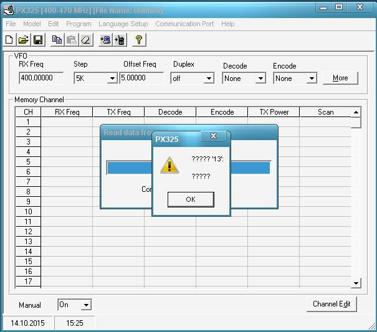Click the TX Freq column header
The width and height of the screenshot is (377, 332).
tap(118, 112)
